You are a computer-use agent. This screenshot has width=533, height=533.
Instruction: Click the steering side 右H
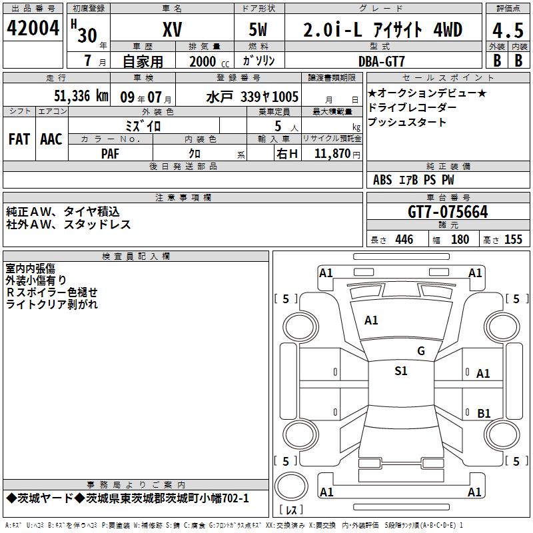point(287,154)
